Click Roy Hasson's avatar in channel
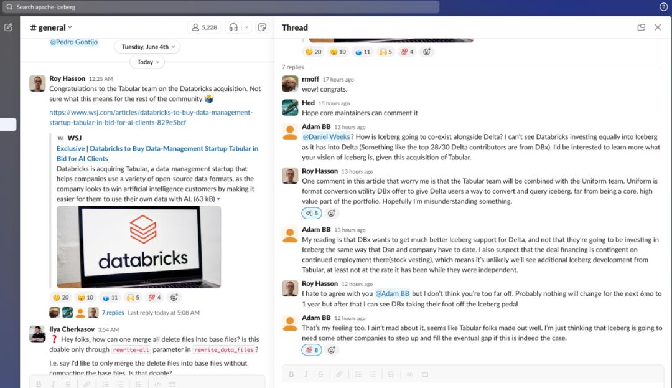This screenshot has height=388, width=672. pyautogui.click(x=37, y=83)
